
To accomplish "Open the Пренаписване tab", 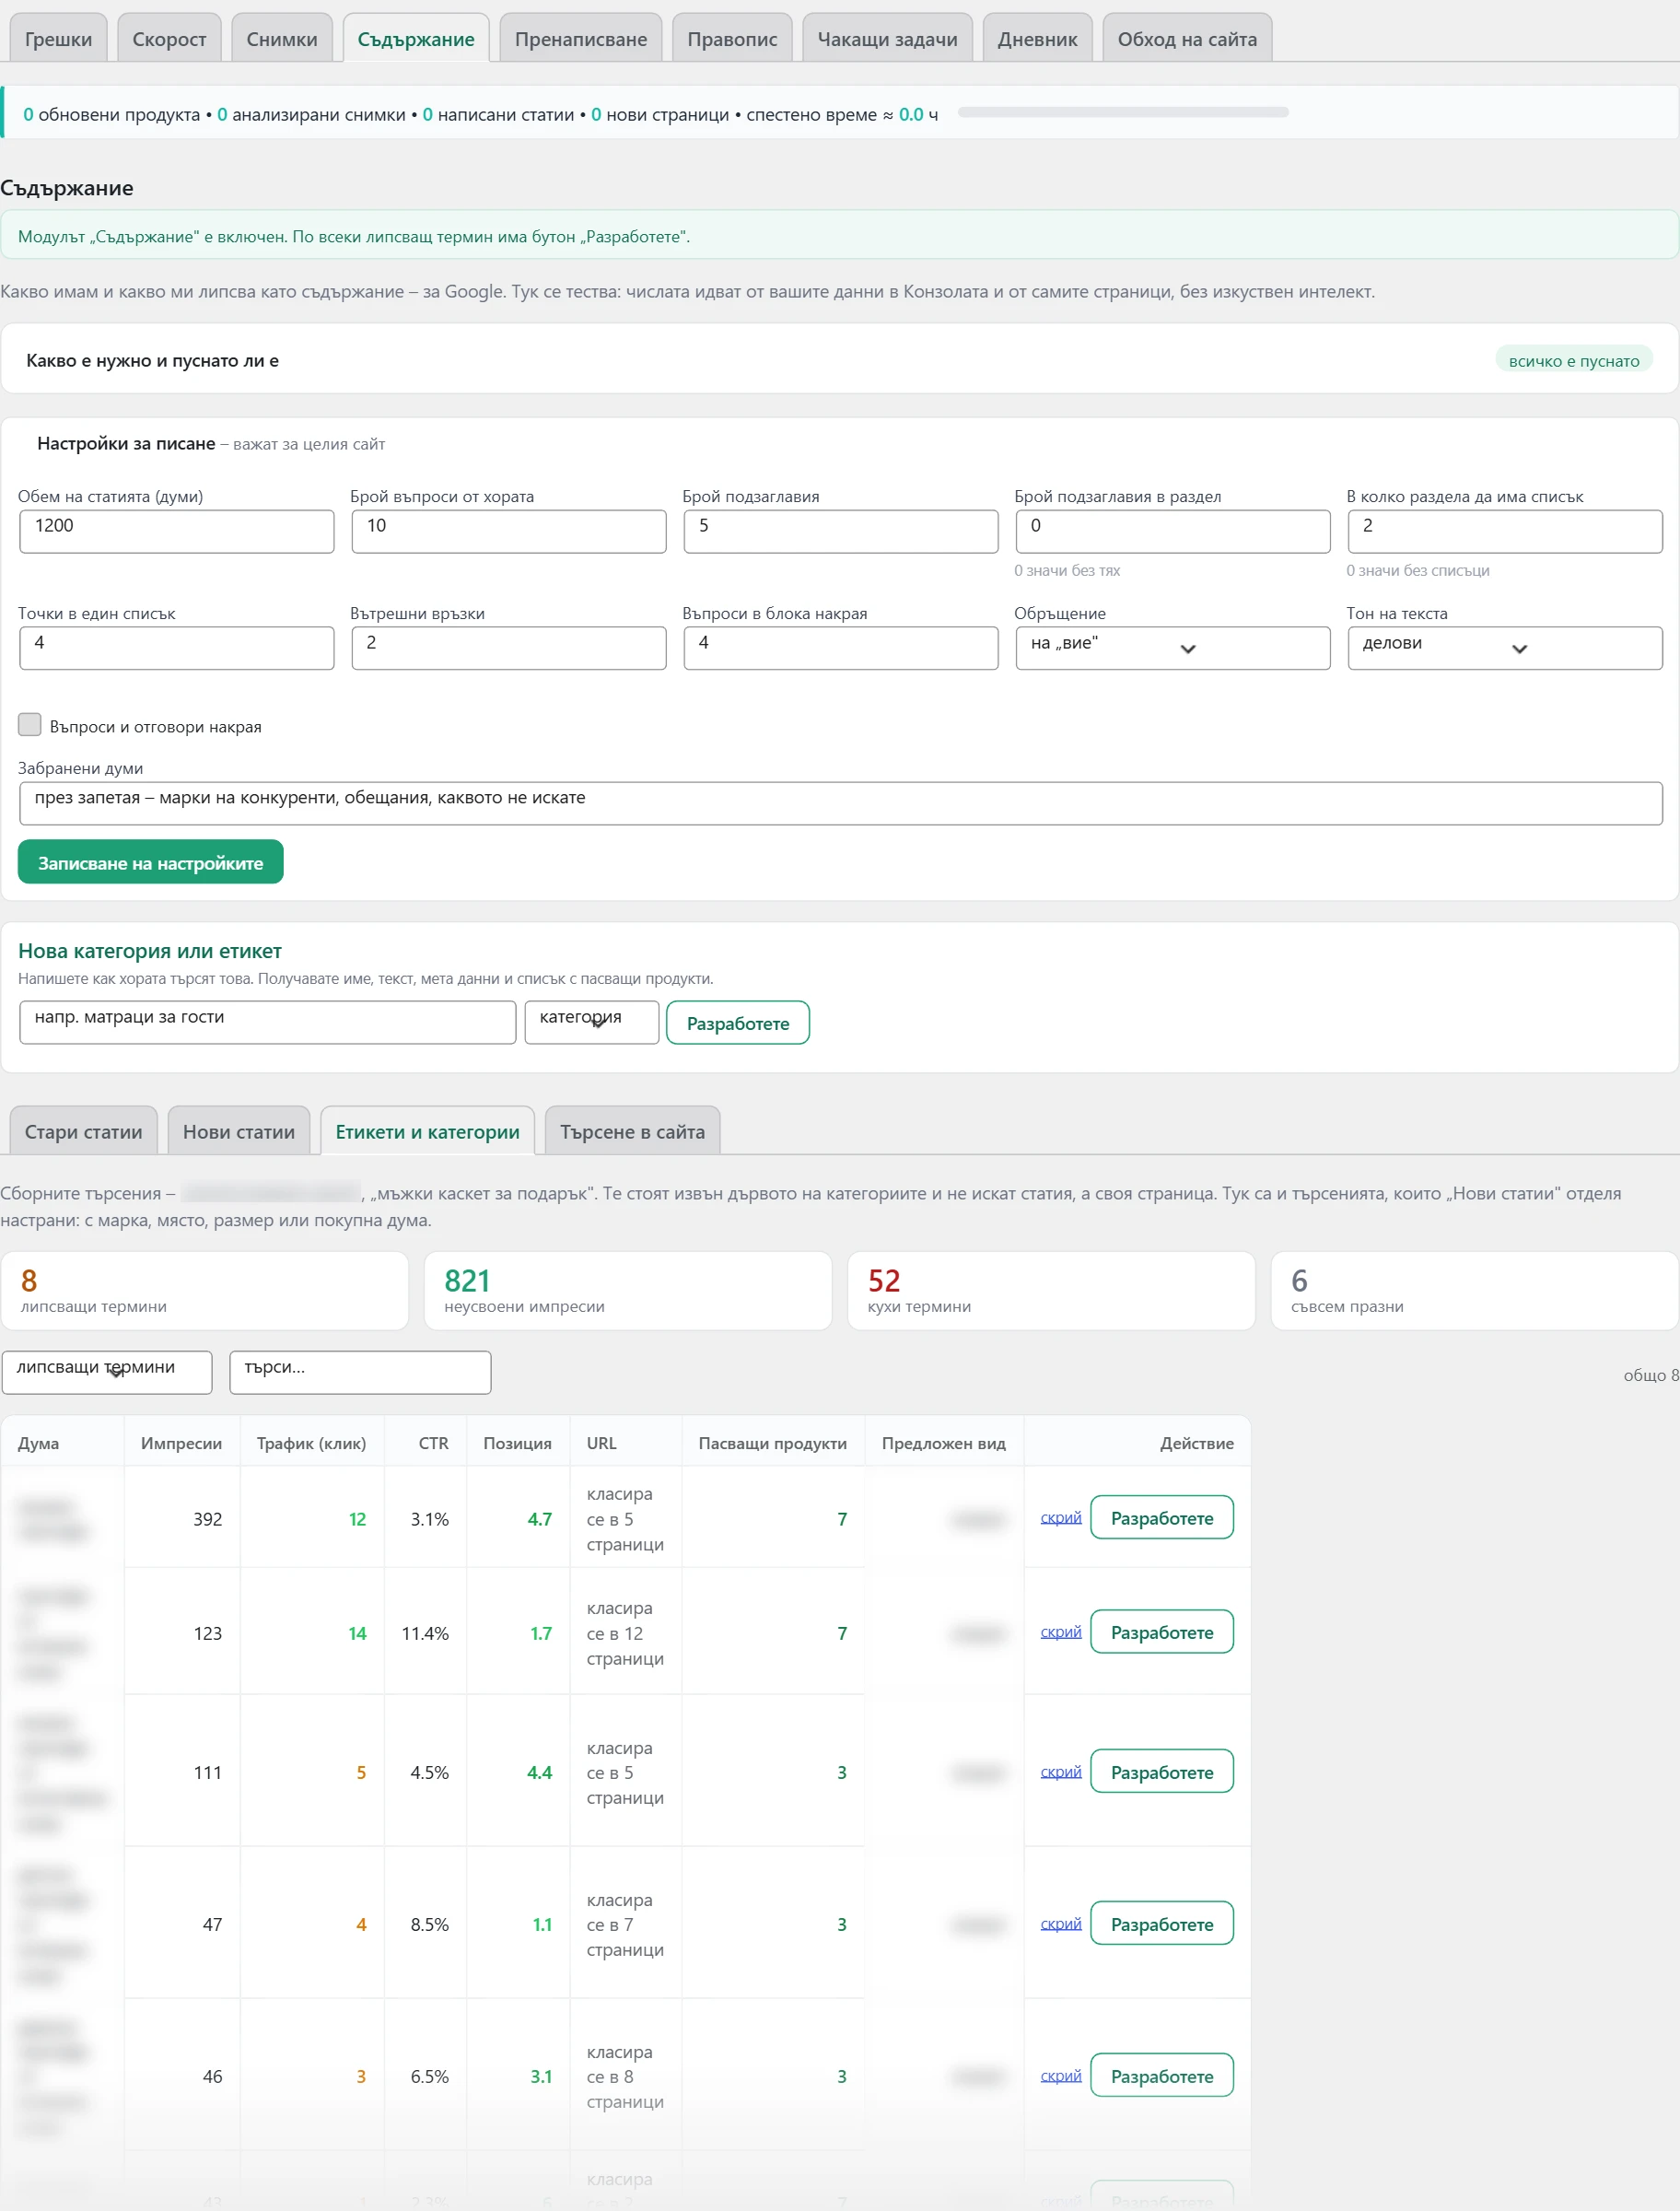I will click(581, 39).
